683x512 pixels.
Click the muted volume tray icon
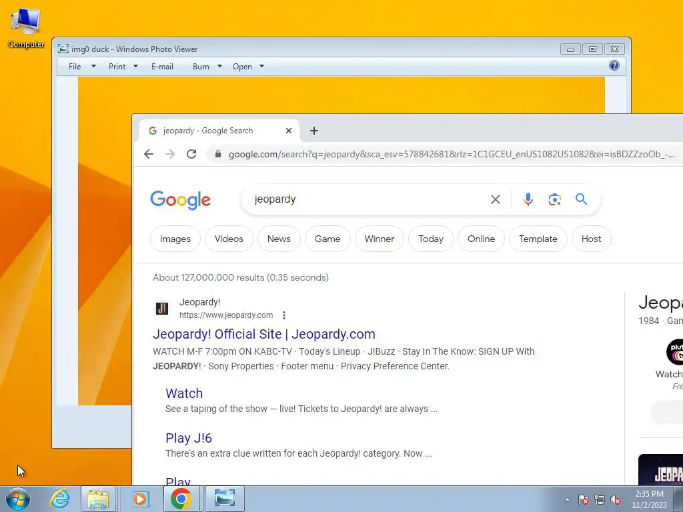pyautogui.click(x=616, y=499)
